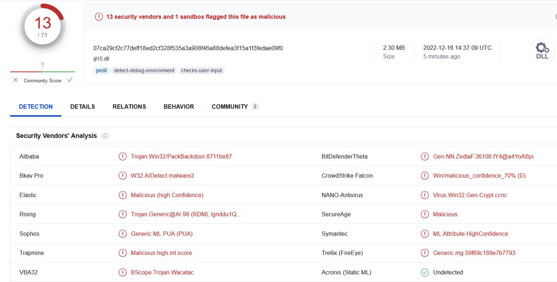This screenshot has width=557, height=282.
Task: Click the Trapmine detection warning icon
Action: coord(123,253)
